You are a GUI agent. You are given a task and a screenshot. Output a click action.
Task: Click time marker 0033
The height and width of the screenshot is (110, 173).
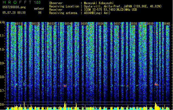[x=51, y=24]
